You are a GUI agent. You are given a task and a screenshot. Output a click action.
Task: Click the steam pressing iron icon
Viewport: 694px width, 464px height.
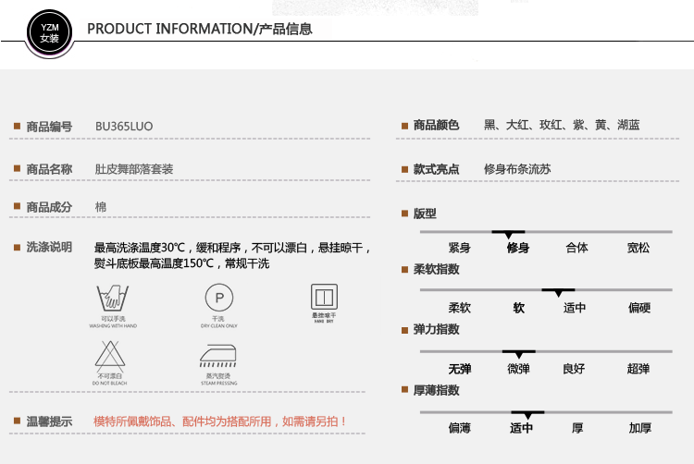tap(218, 356)
